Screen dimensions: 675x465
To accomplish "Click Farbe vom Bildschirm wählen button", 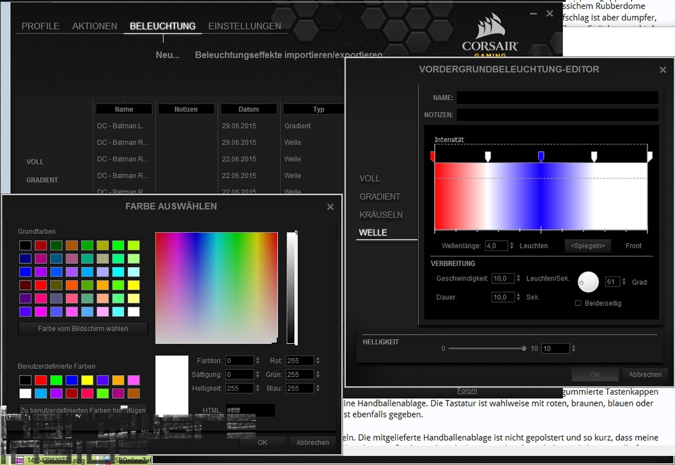I will click(x=83, y=329).
